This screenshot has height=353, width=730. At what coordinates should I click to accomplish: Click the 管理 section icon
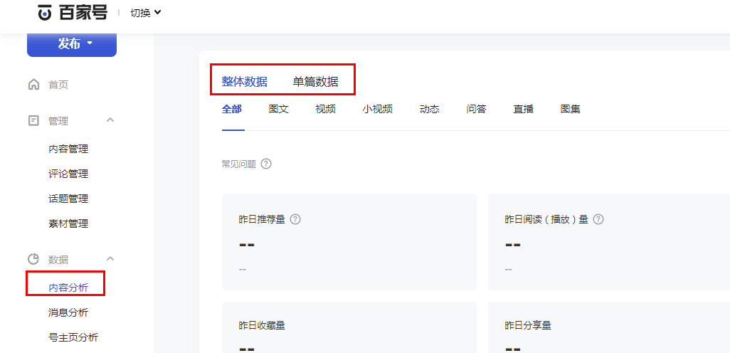click(x=33, y=121)
